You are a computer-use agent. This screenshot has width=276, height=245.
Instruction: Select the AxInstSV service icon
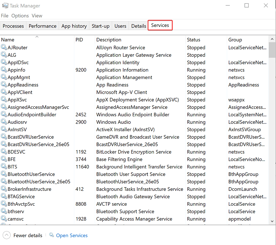point(4,129)
